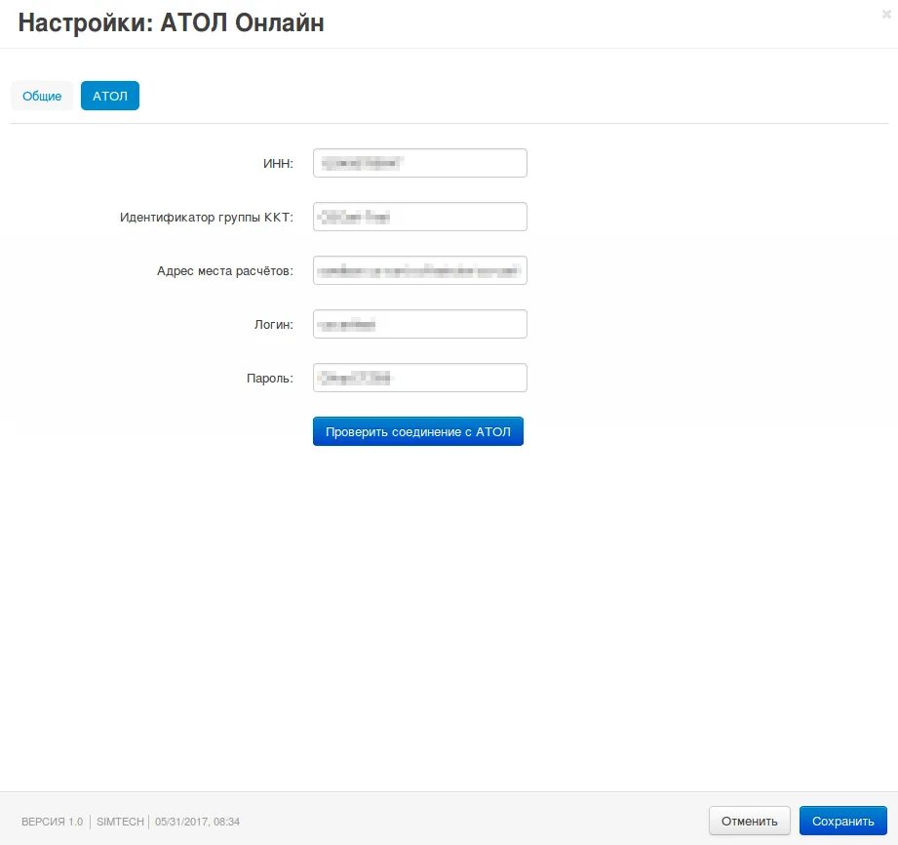Click the Отменить button
The height and width of the screenshot is (845, 898).
click(749, 821)
